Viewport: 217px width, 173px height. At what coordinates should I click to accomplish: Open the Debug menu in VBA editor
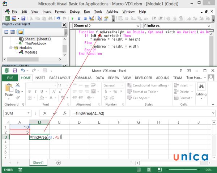click(x=75, y=11)
